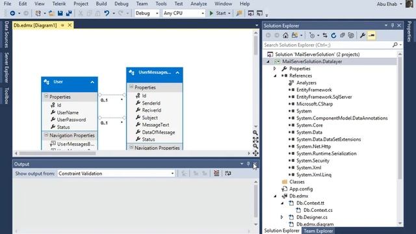Click the New Project toolbar icon

[38, 13]
